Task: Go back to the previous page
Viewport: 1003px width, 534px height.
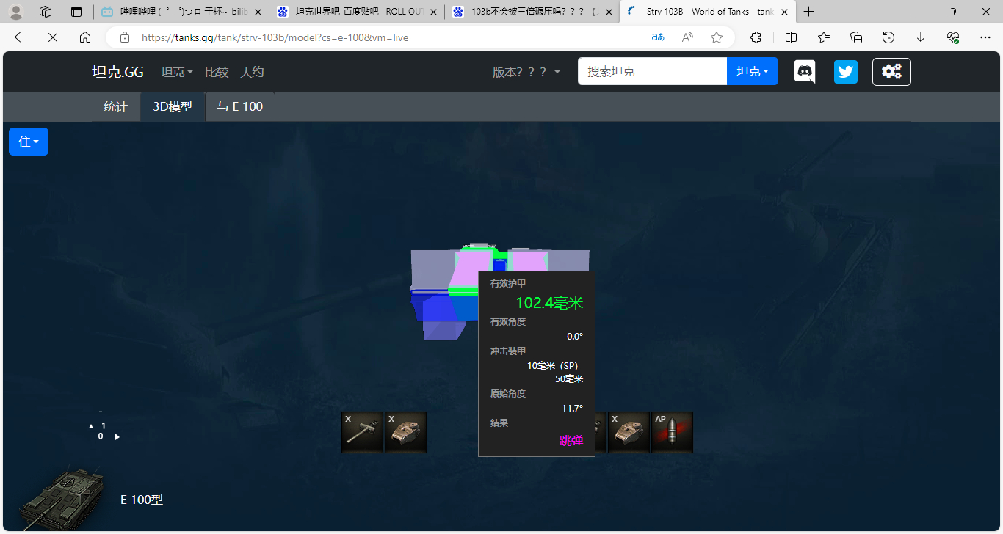Action: pos(21,37)
